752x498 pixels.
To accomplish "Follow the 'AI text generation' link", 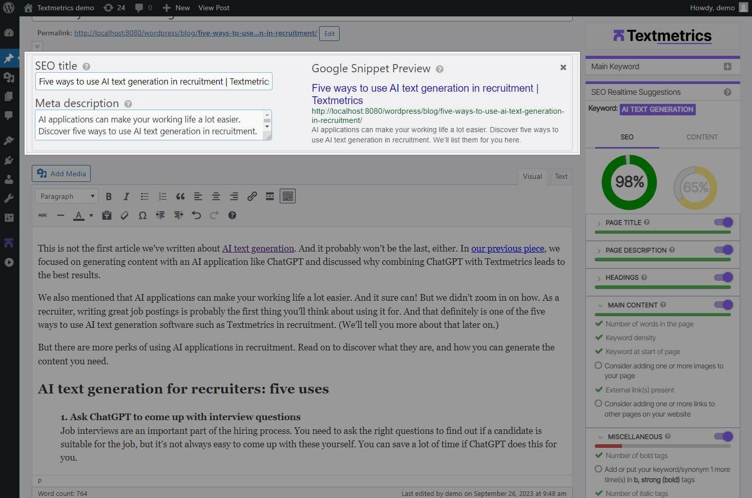I will coord(258,248).
